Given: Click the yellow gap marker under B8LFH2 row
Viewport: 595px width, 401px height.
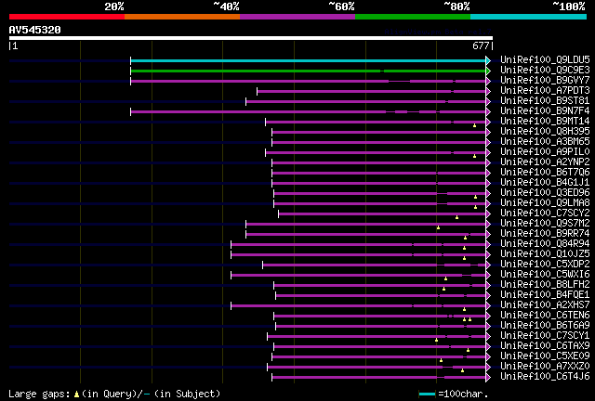Looking at the screenshot, I should [444, 290].
